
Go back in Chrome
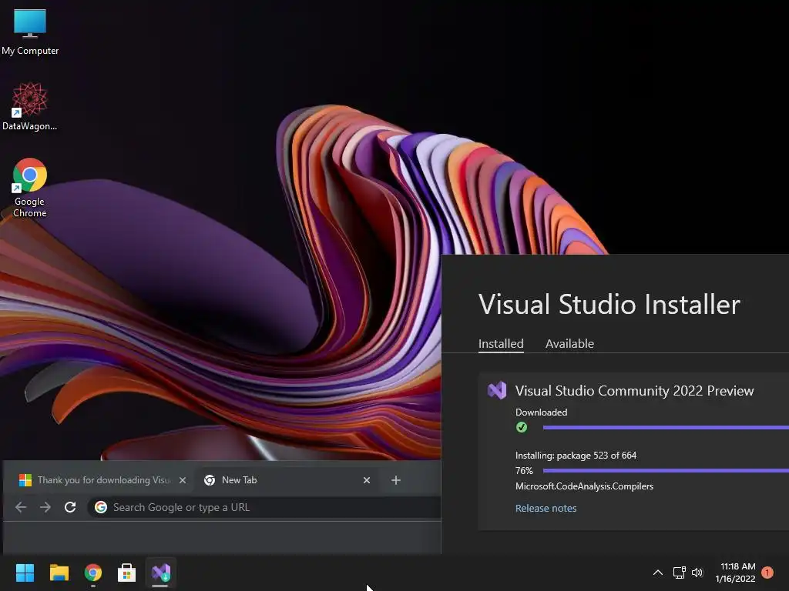point(21,507)
